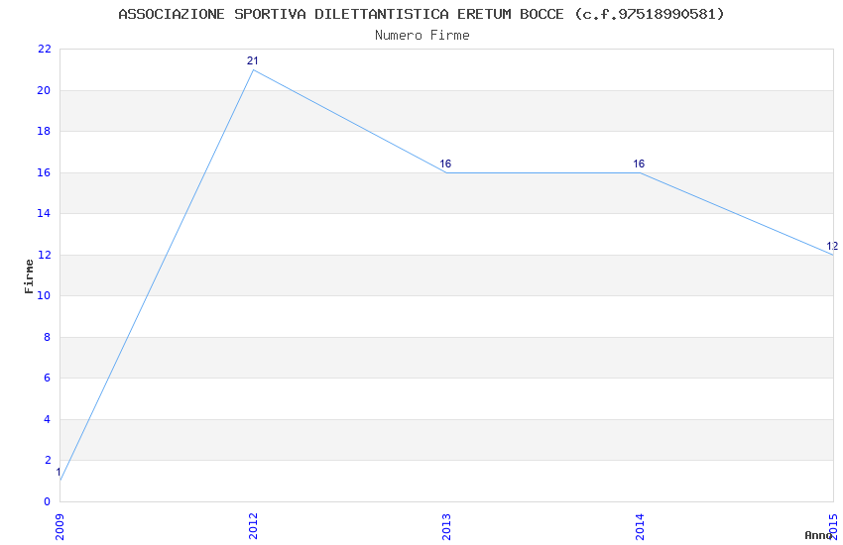Click the y-axis tick label 10
Screen dimensions: 843x545
45,296
